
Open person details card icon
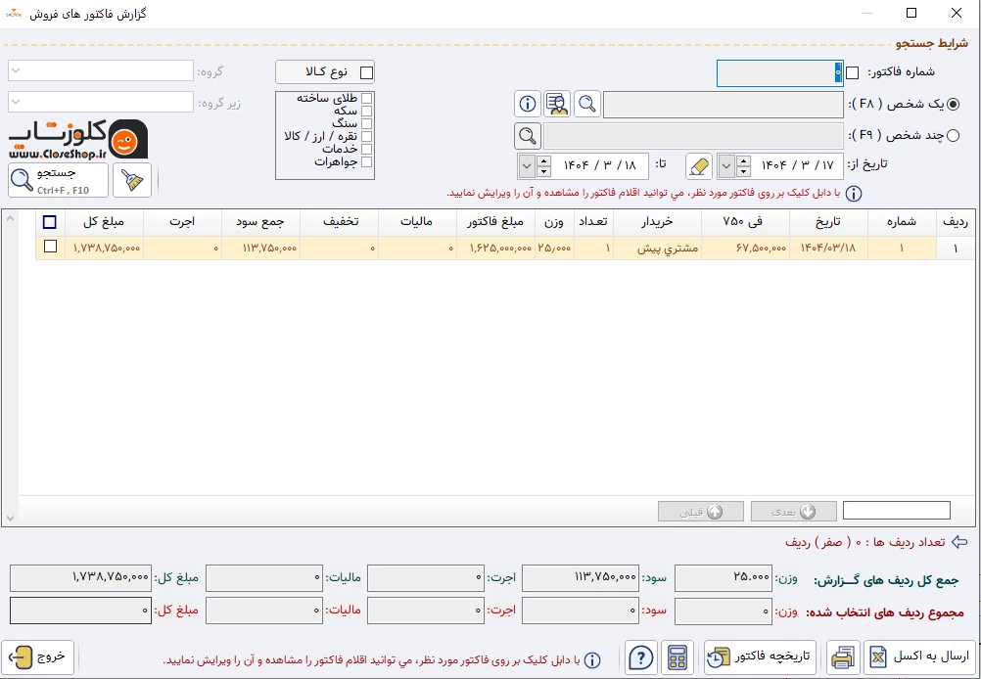coord(557,104)
